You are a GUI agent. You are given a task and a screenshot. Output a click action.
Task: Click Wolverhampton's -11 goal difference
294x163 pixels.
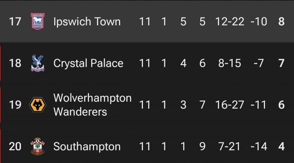tap(259, 105)
